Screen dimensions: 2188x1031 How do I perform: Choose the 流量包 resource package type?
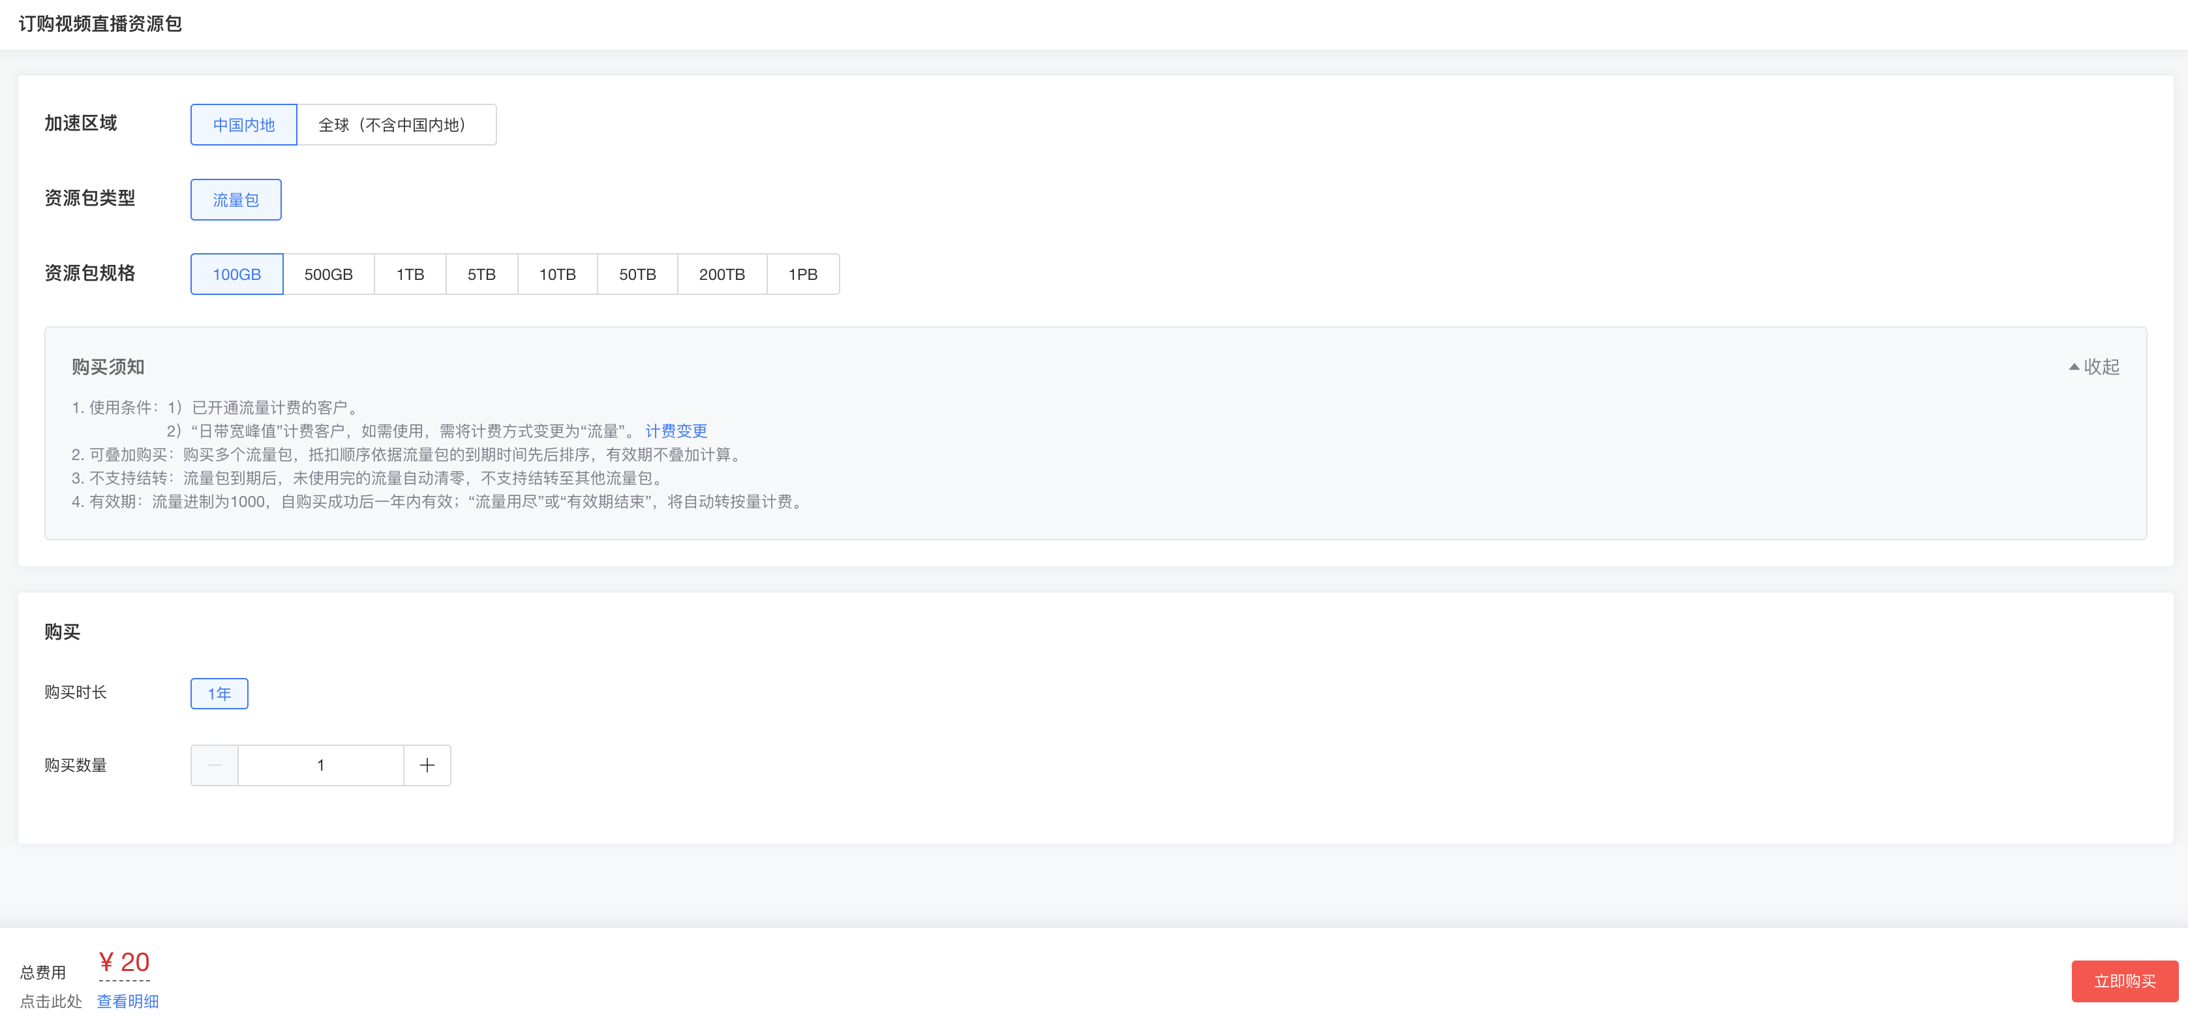(x=236, y=200)
